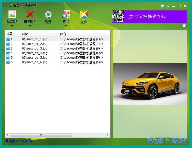Click the path cell of row 1

coord(82,39)
